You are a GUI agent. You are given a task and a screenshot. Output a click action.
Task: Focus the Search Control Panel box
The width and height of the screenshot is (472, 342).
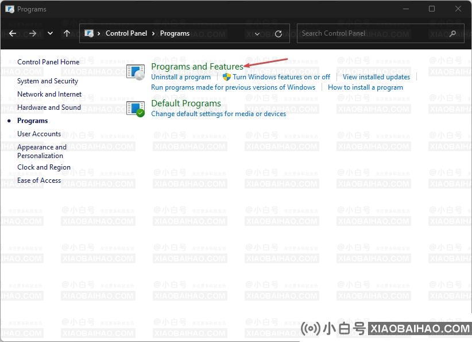pos(380,33)
